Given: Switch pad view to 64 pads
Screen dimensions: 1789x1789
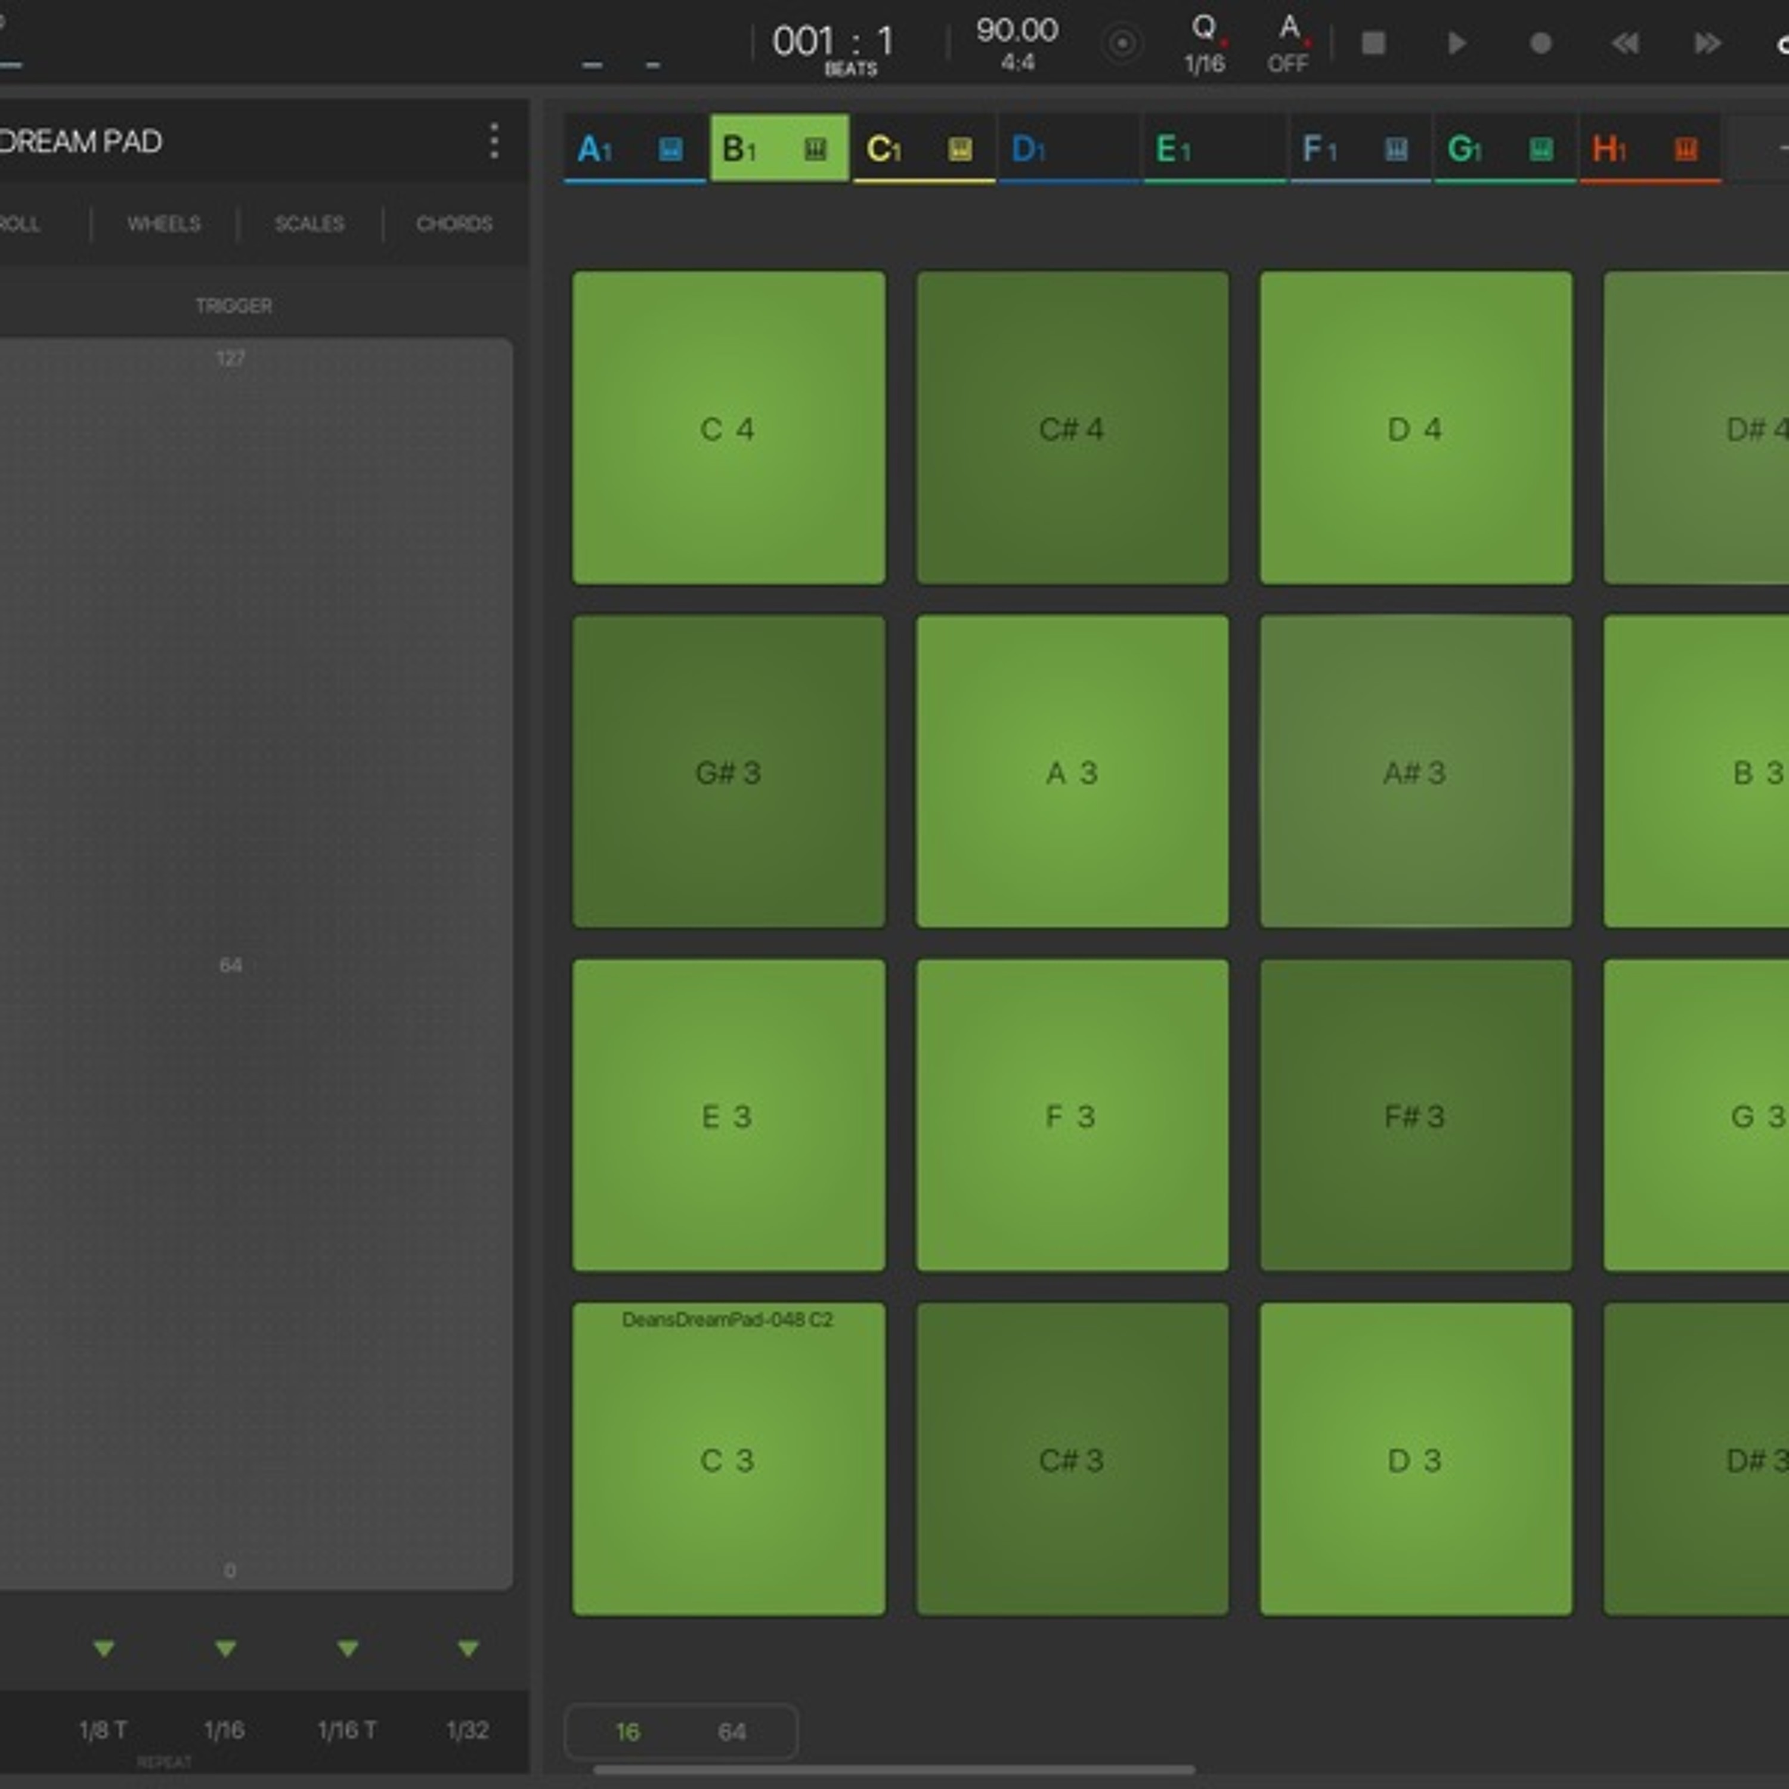Looking at the screenshot, I should click(x=732, y=1732).
